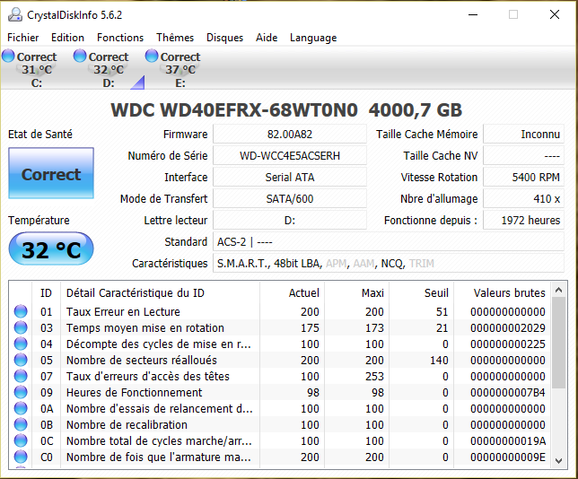578x479 pixels.
Task: Click the Seuil column header
Action: point(422,293)
